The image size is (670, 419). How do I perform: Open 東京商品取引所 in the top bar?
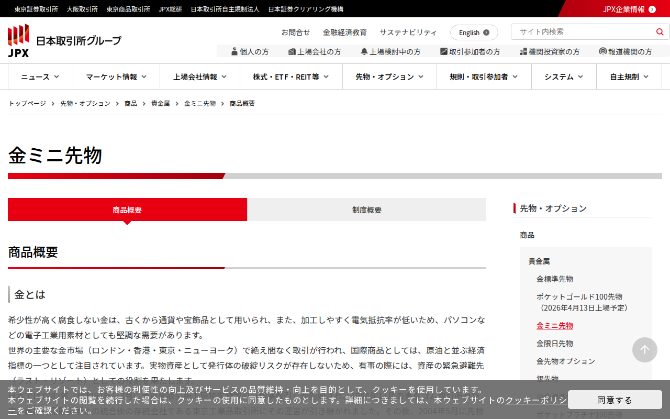pyautogui.click(x=128, y=9)
